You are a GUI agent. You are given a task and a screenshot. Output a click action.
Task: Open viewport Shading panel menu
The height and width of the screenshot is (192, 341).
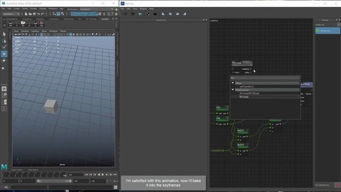pos(25,31)
